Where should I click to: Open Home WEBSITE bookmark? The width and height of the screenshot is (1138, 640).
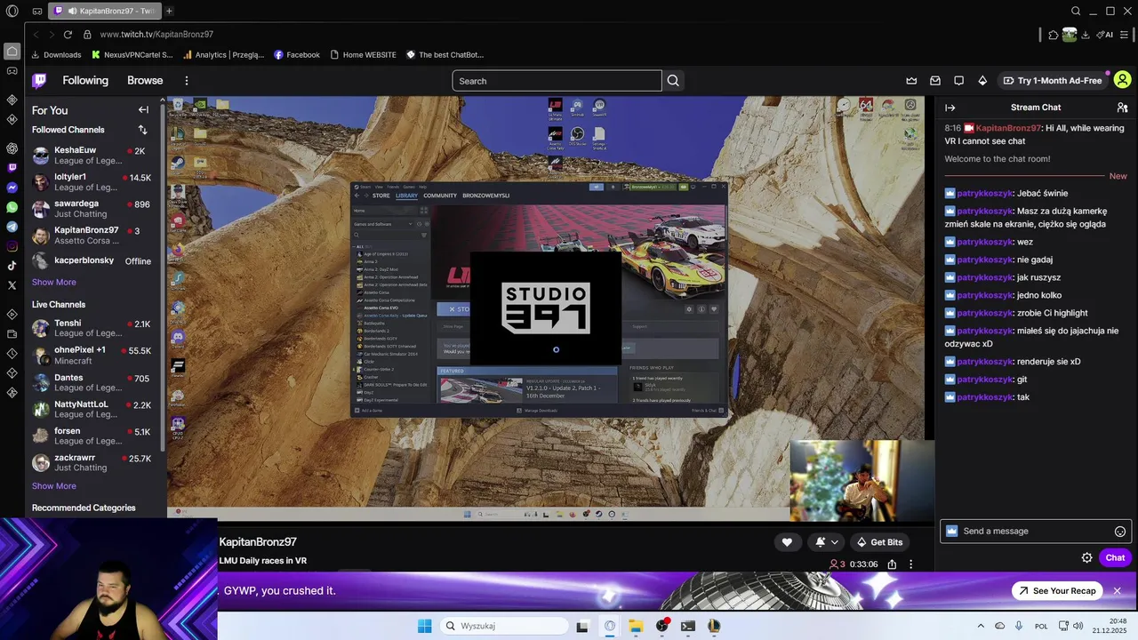tap(363, 54)
